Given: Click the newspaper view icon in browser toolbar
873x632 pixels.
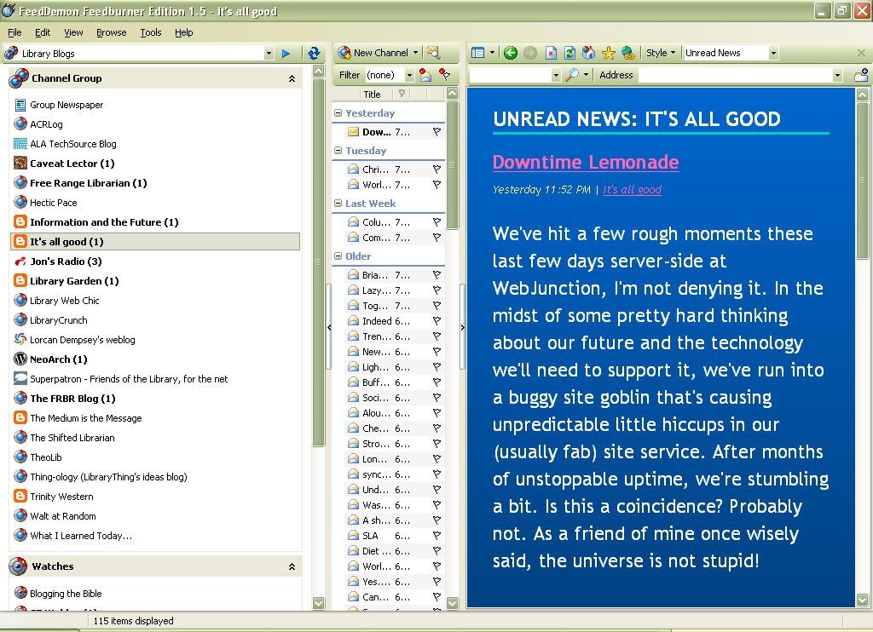Looking at the screenshot, I should coord(477,53).
